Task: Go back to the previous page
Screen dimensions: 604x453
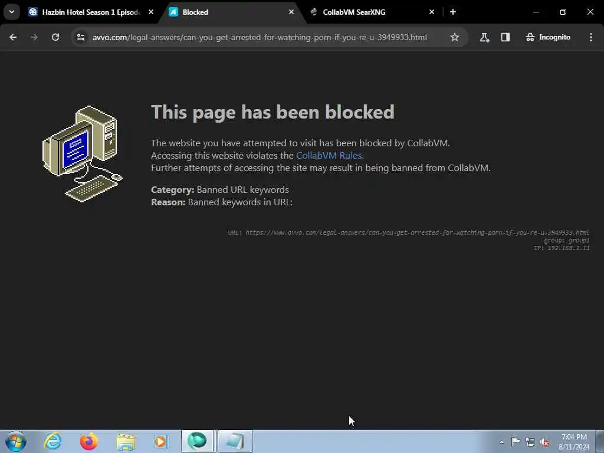Action: click(x=13, y=37)
